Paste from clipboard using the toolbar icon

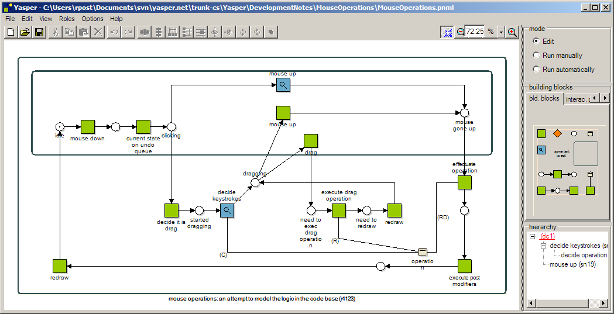[x=84, y=32]
